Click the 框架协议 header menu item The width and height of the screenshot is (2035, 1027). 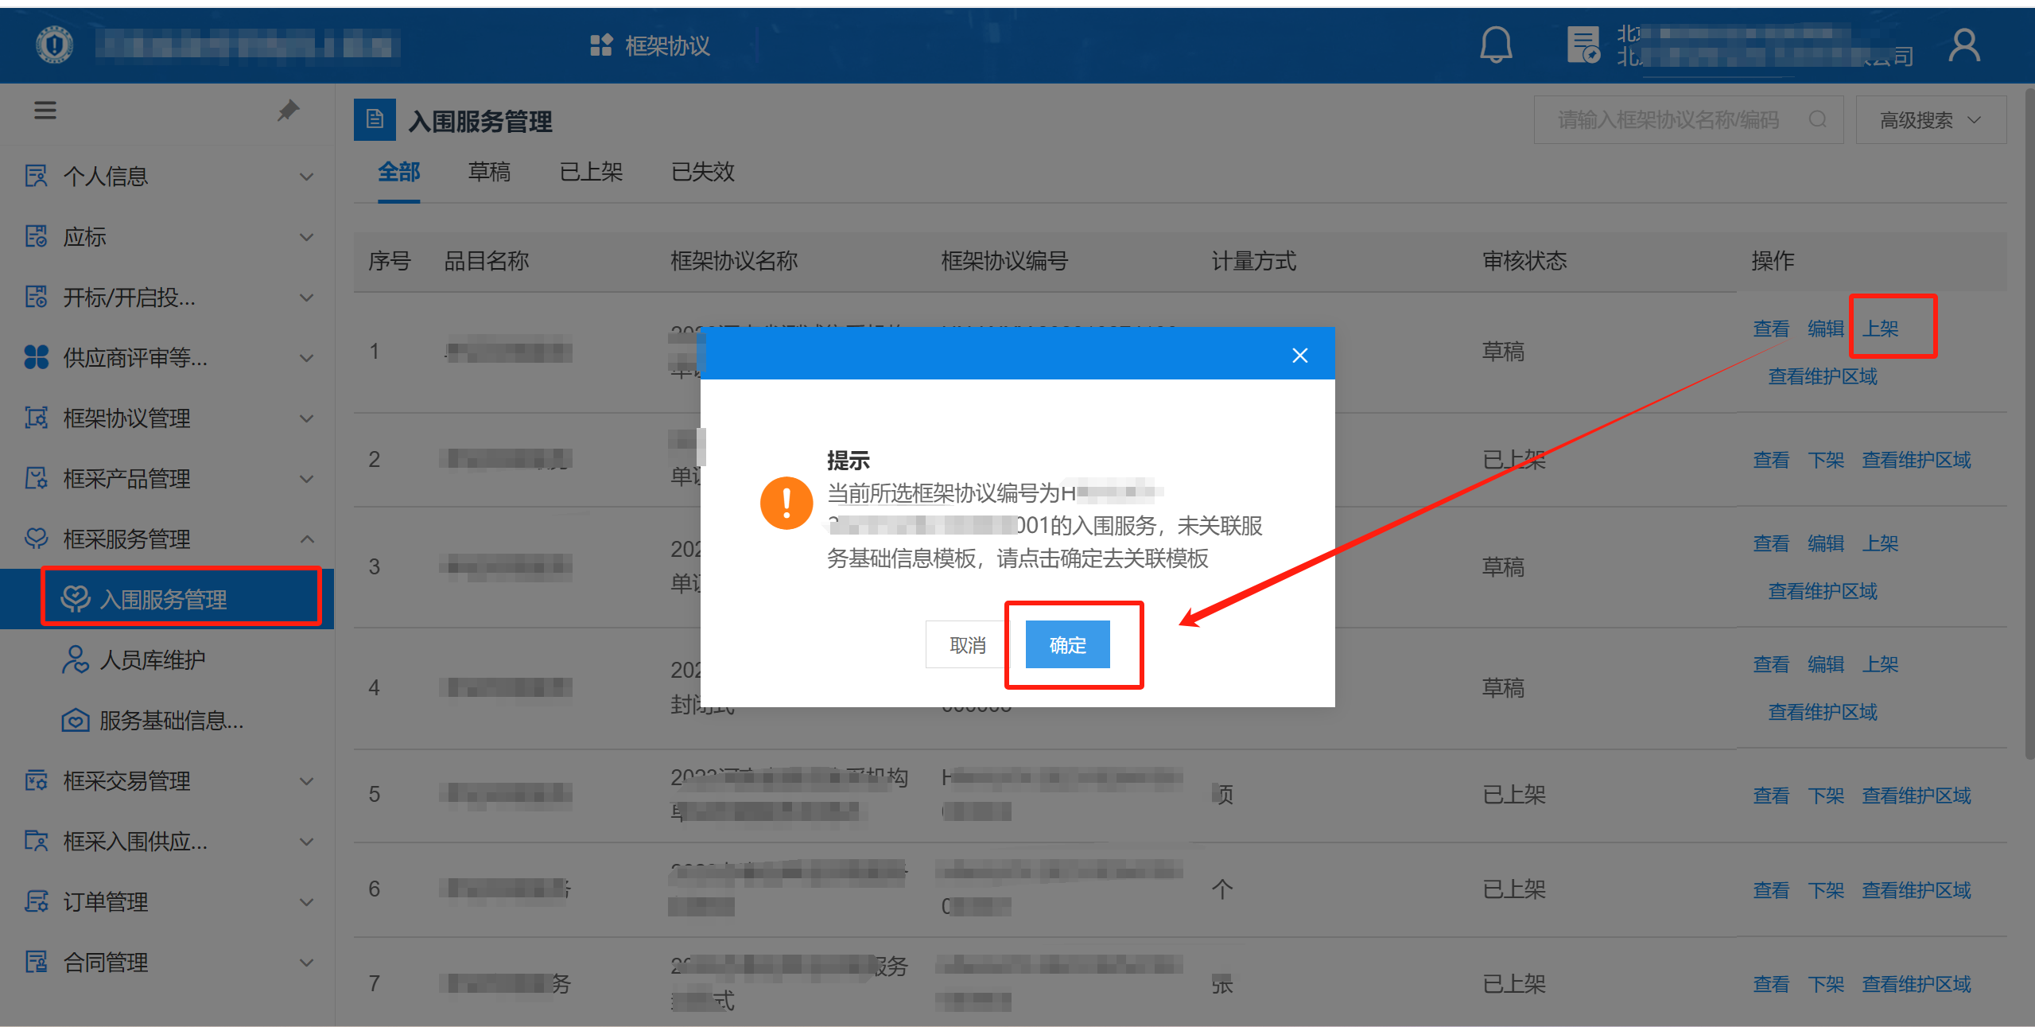[x=650, y=45]
